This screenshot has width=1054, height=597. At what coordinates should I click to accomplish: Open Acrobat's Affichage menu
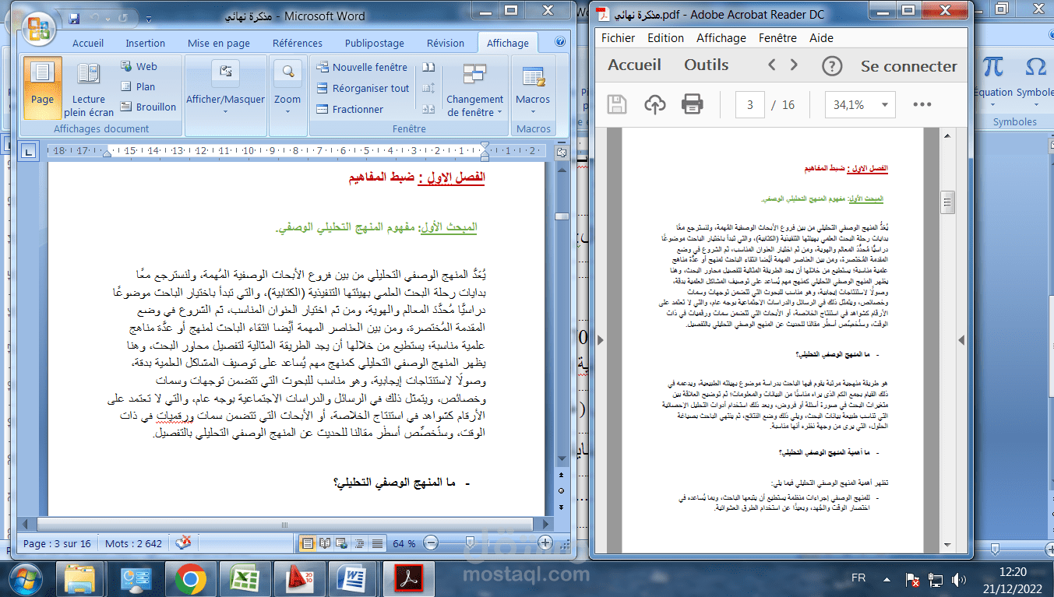721,37
